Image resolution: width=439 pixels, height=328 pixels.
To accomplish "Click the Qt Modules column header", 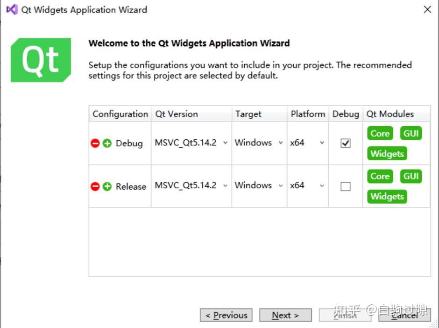I will click(x=395, y=114).
